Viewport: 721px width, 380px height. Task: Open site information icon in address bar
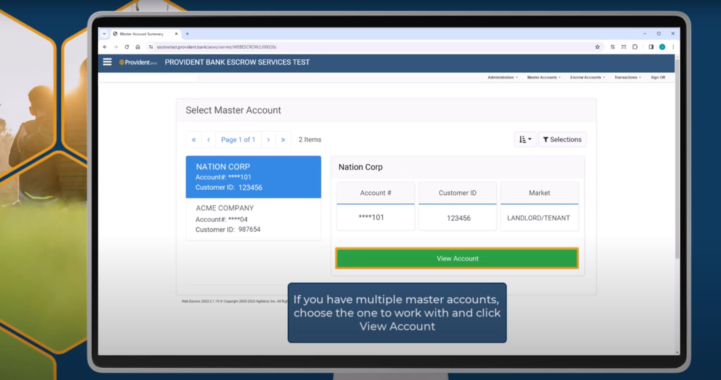pos(151,47)
